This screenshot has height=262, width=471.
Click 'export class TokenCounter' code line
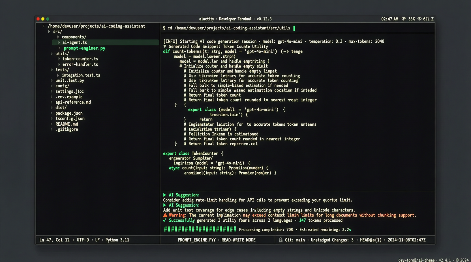click(193, 154)
